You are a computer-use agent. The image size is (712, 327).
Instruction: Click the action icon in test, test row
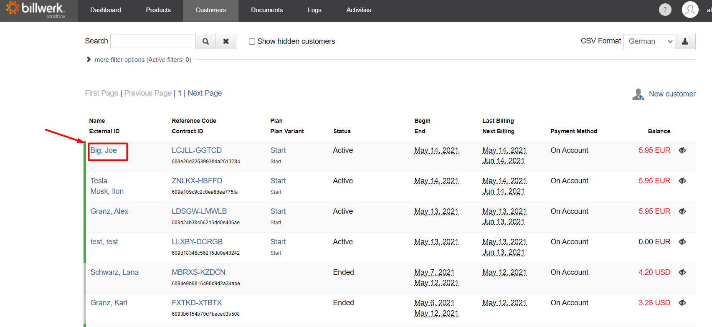click(682, 242)
